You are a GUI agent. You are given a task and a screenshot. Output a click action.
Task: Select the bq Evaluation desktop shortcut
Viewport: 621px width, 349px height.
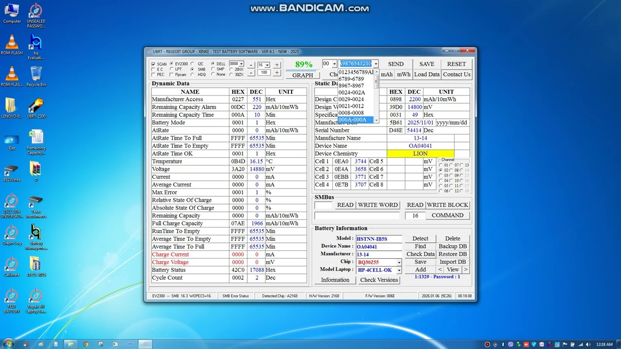pyautogui.click(x=36, y=48)
